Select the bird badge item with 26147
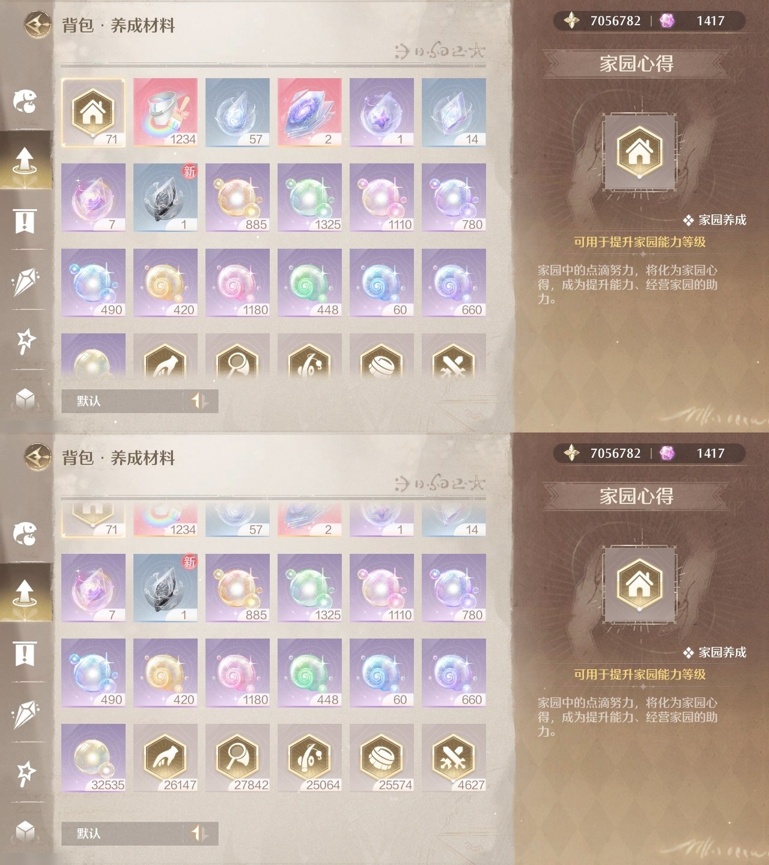The image size is (769, 865). pyautogui.click(x=165, y=758)
